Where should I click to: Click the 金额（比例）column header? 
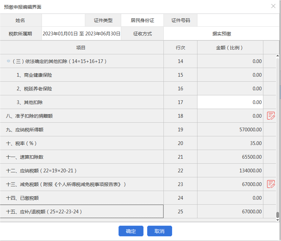click(230, 48)
